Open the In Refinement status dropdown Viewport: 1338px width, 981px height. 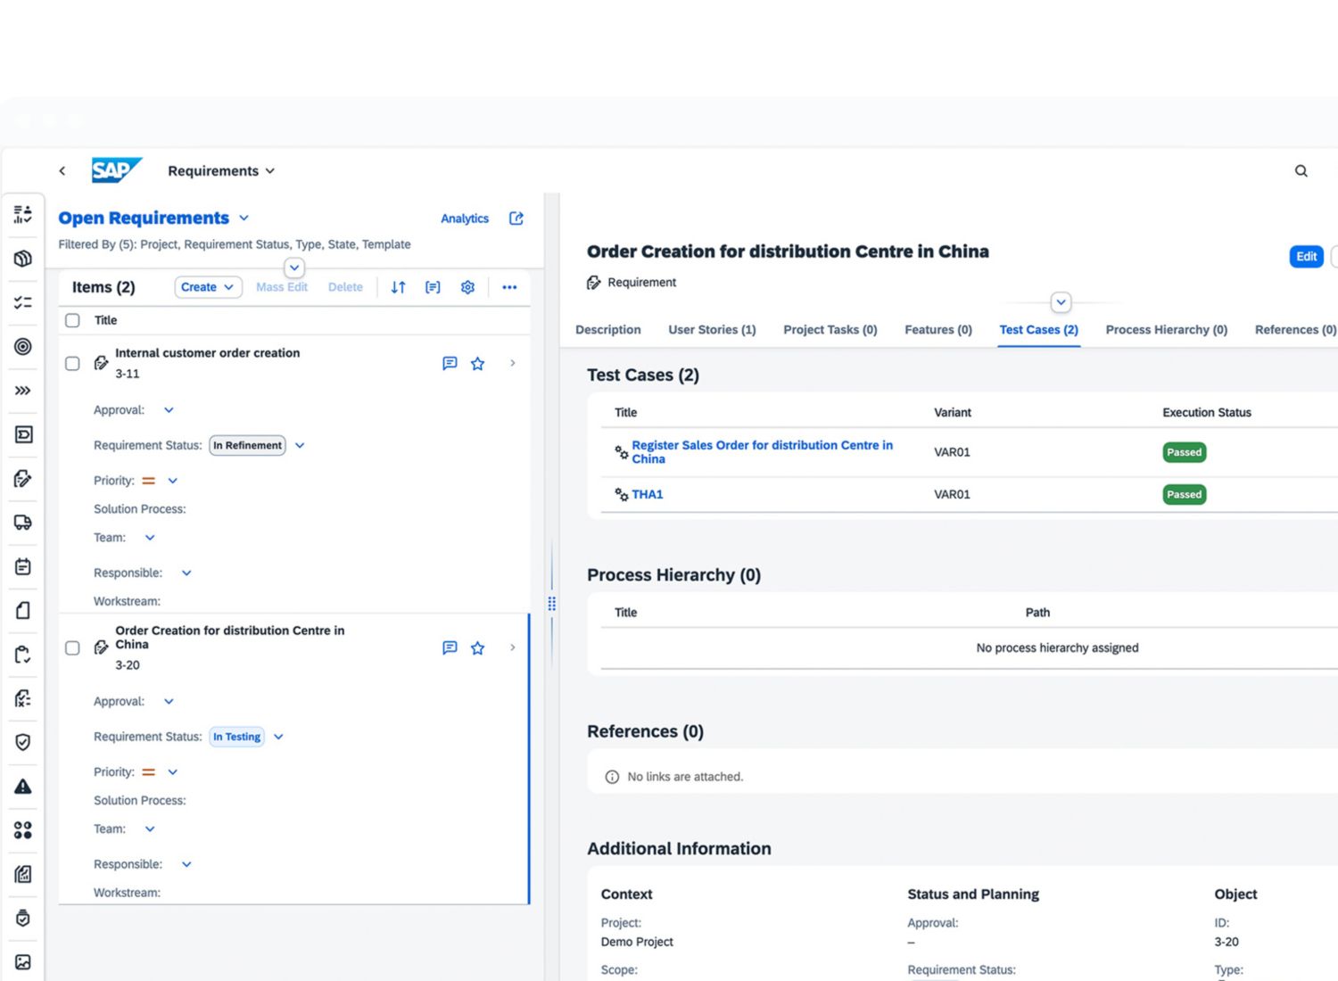[x=300, y=446]
